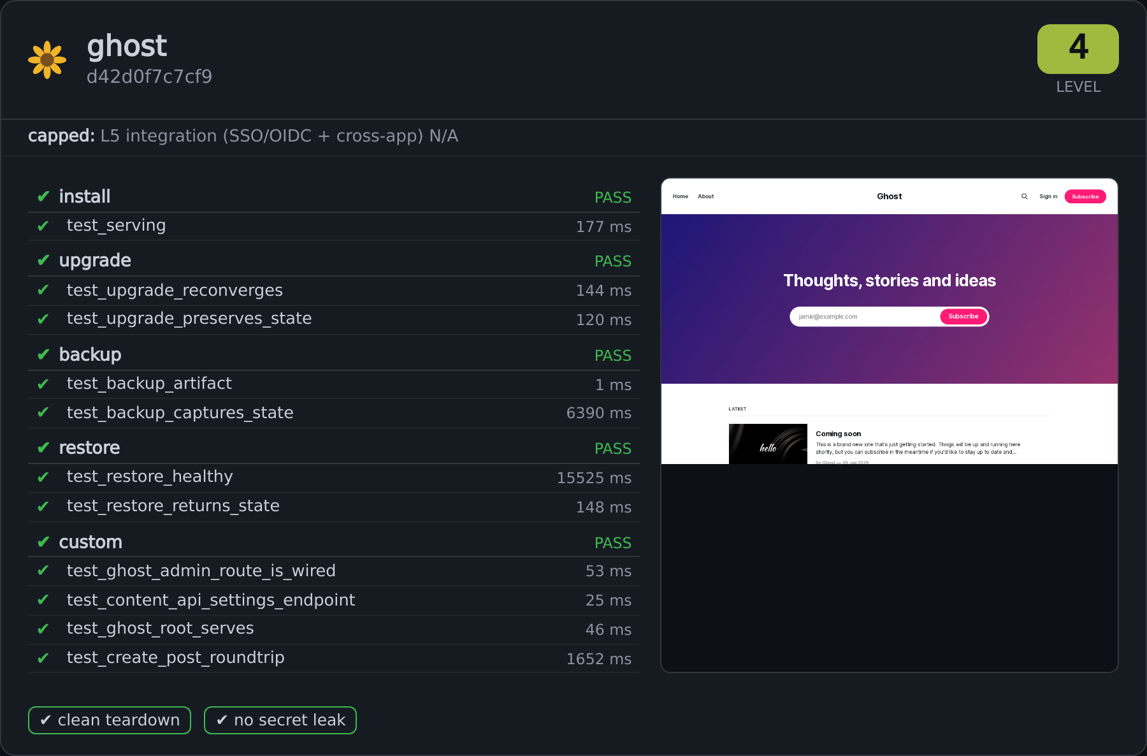Select commit hash d42d0f7c7cf9
The height and width of the screenshot is (756, 1147).
[x=150, y=76]
